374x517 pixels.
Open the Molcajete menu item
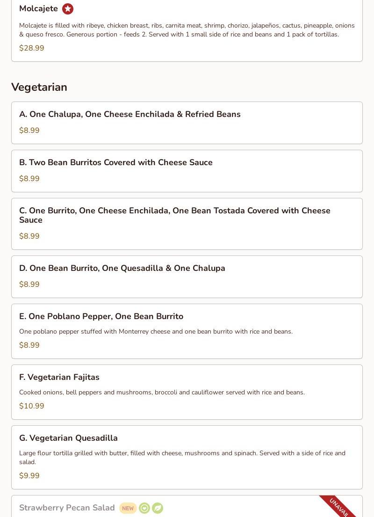coord(38,9)
